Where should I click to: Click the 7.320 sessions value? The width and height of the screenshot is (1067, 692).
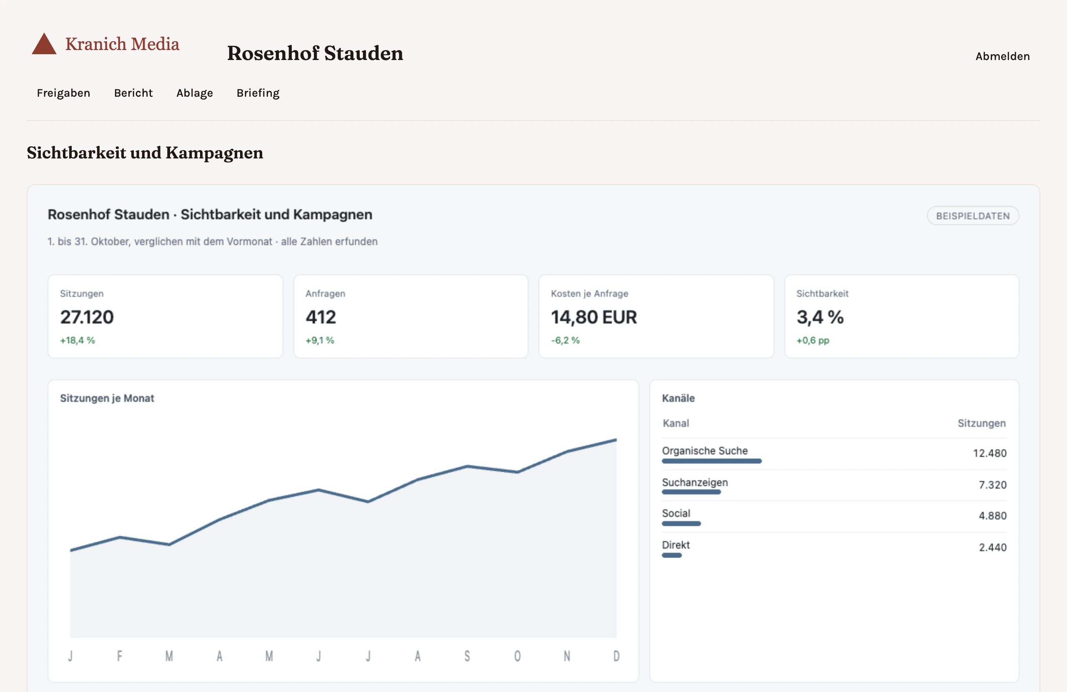click(x=992, y=485)
